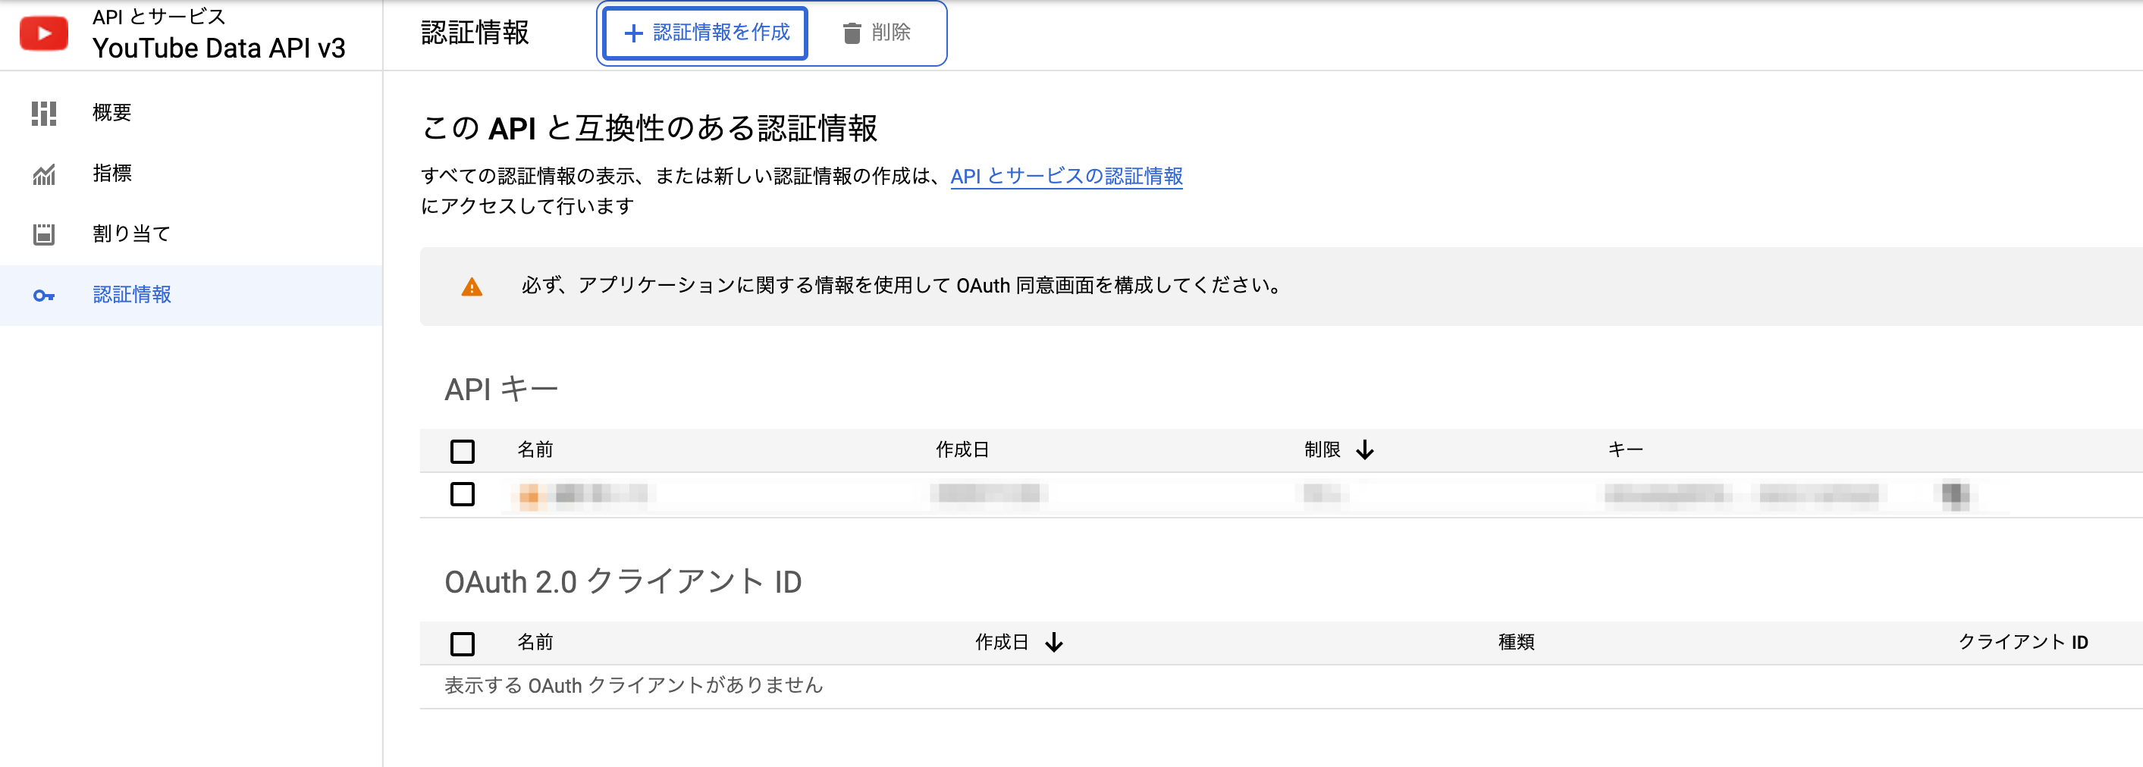Open the API とサービスの認証情報 link

1065,177
